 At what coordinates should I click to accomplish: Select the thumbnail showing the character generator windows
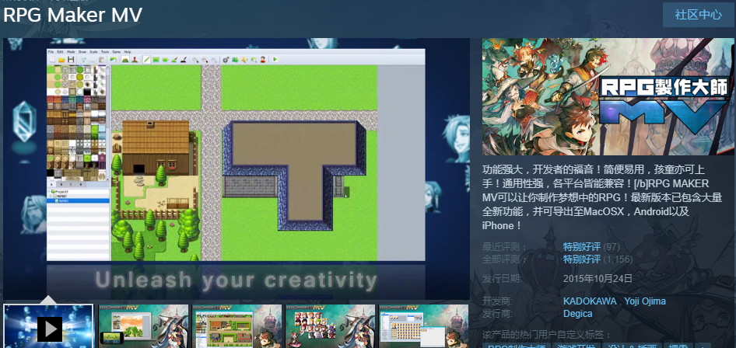(x=423, y=326)
